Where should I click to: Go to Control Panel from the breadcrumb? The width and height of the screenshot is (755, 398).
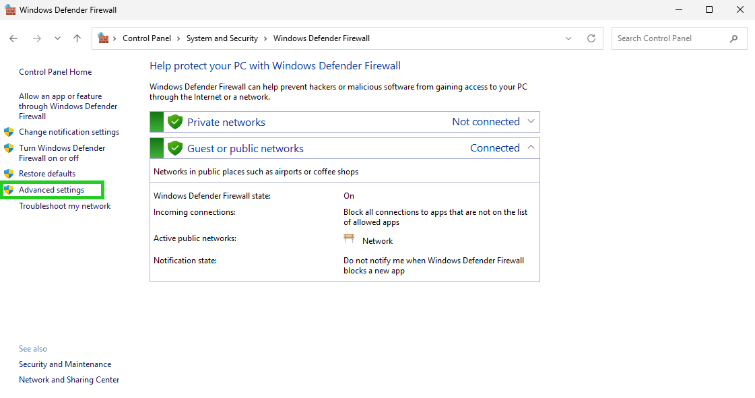pyautogui.click(x=148, y=38)
